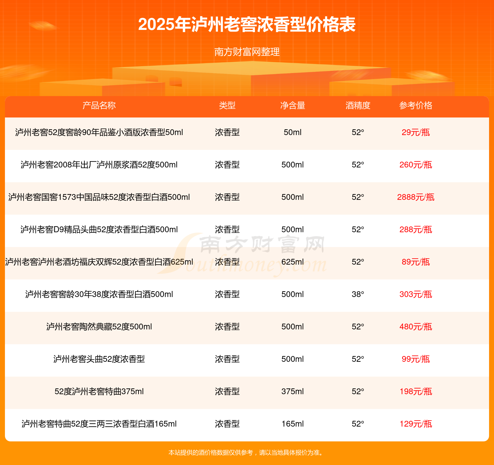Choose 浓香型 type in the 99元/瓶 row

227,359
